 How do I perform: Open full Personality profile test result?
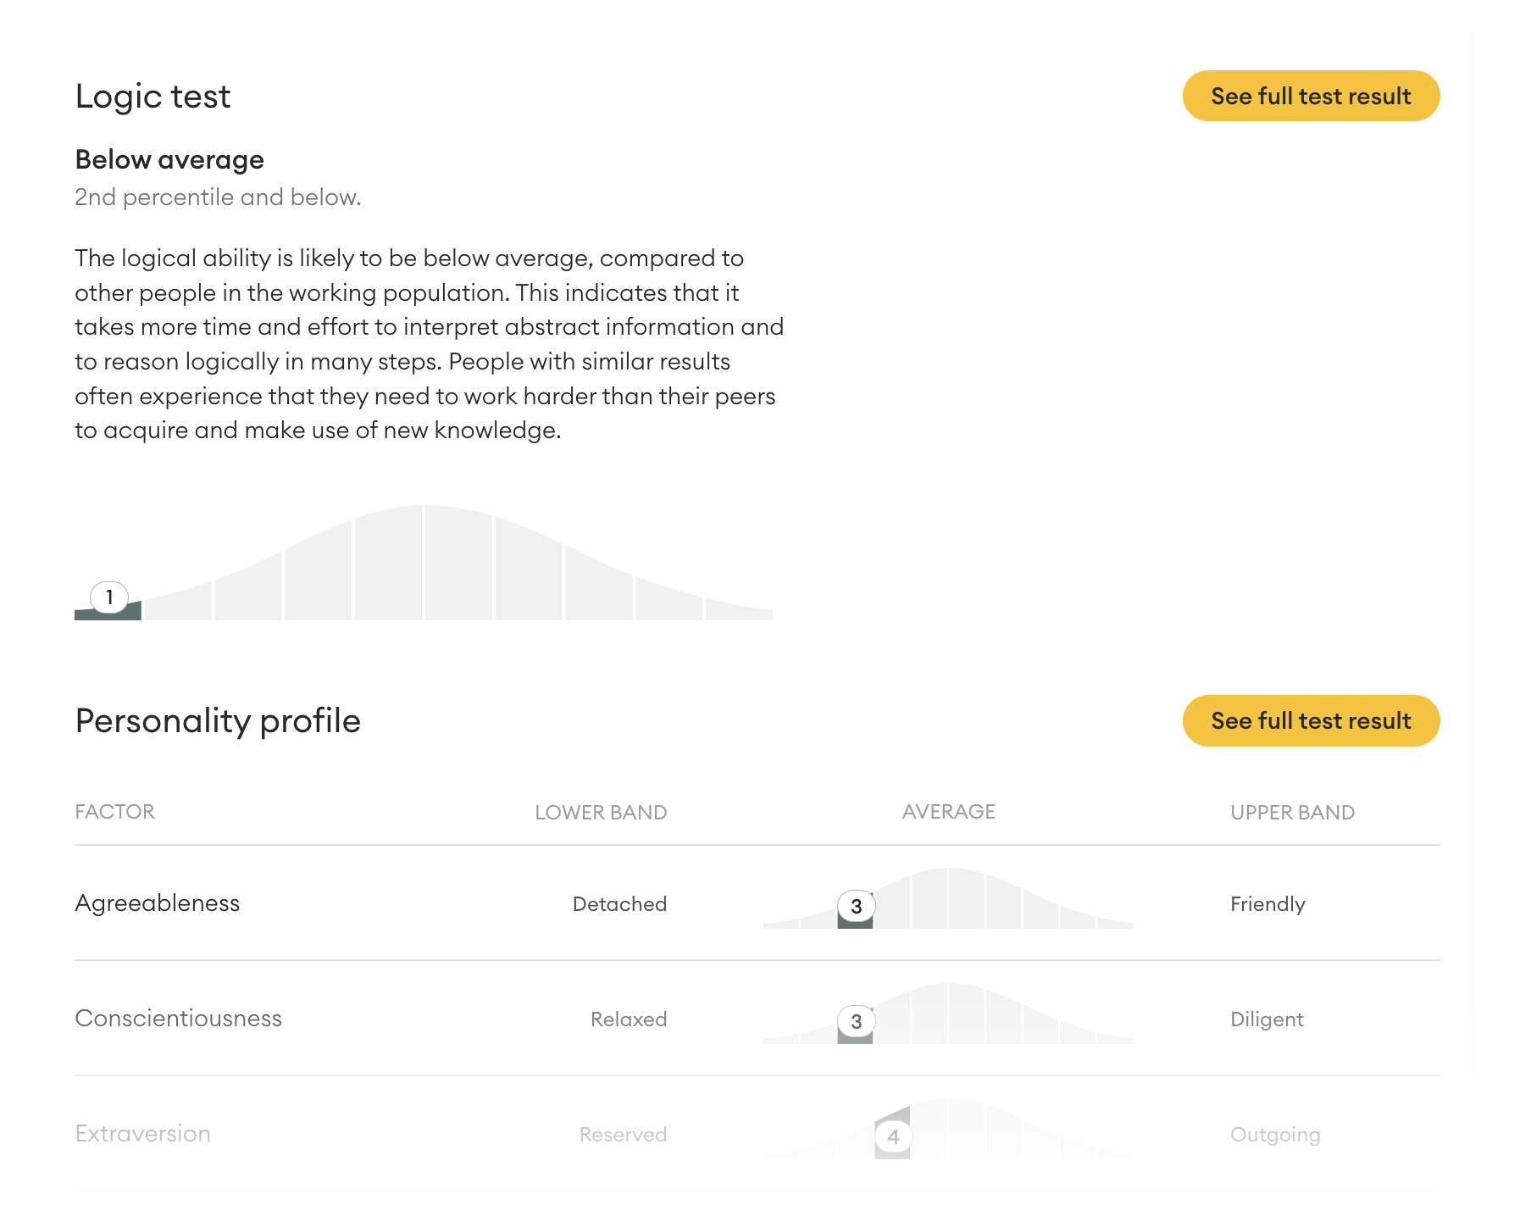point(1310,720)
